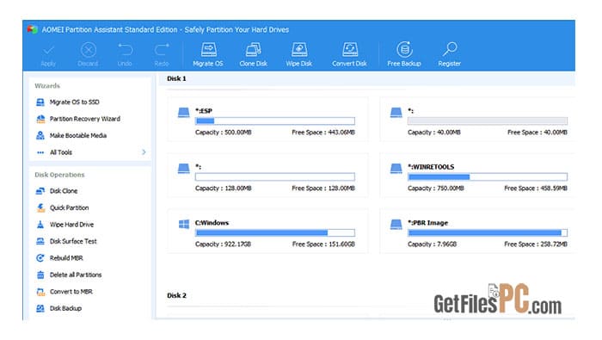
Task: Click the Delete all Partitions trash icon
Action: click(40, 275)
